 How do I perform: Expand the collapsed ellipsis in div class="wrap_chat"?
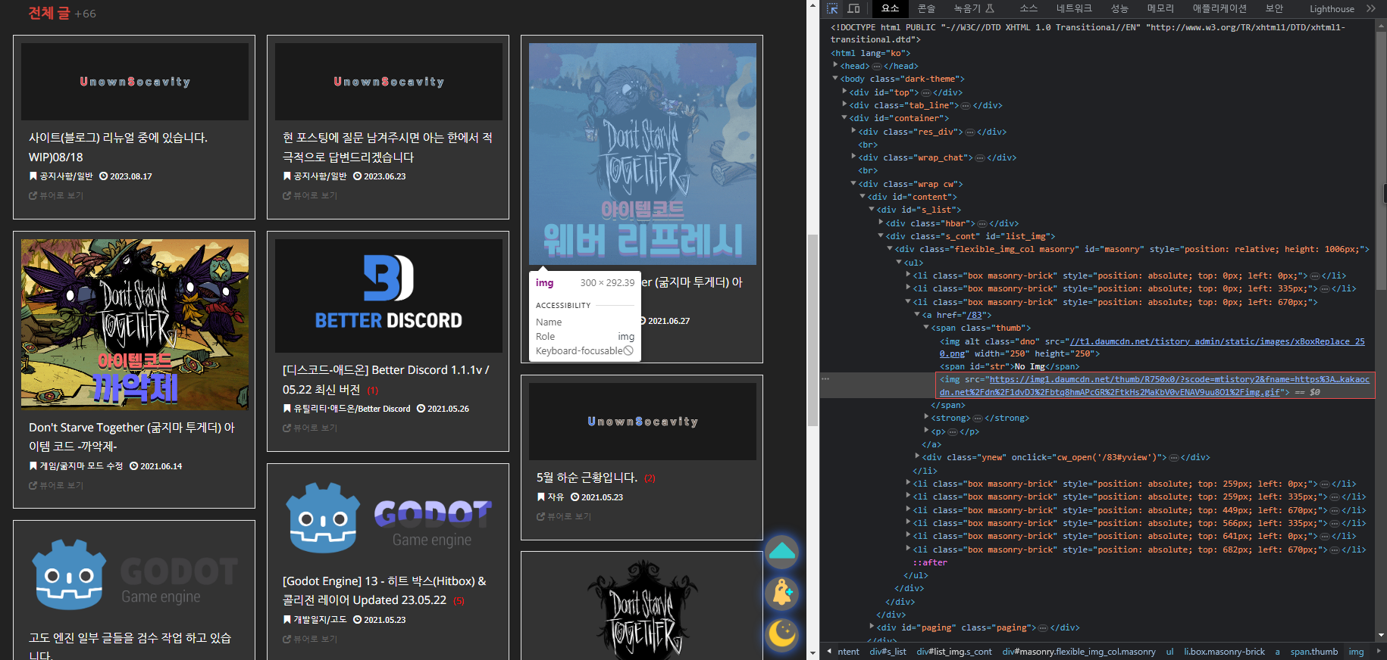click(980, 157)
